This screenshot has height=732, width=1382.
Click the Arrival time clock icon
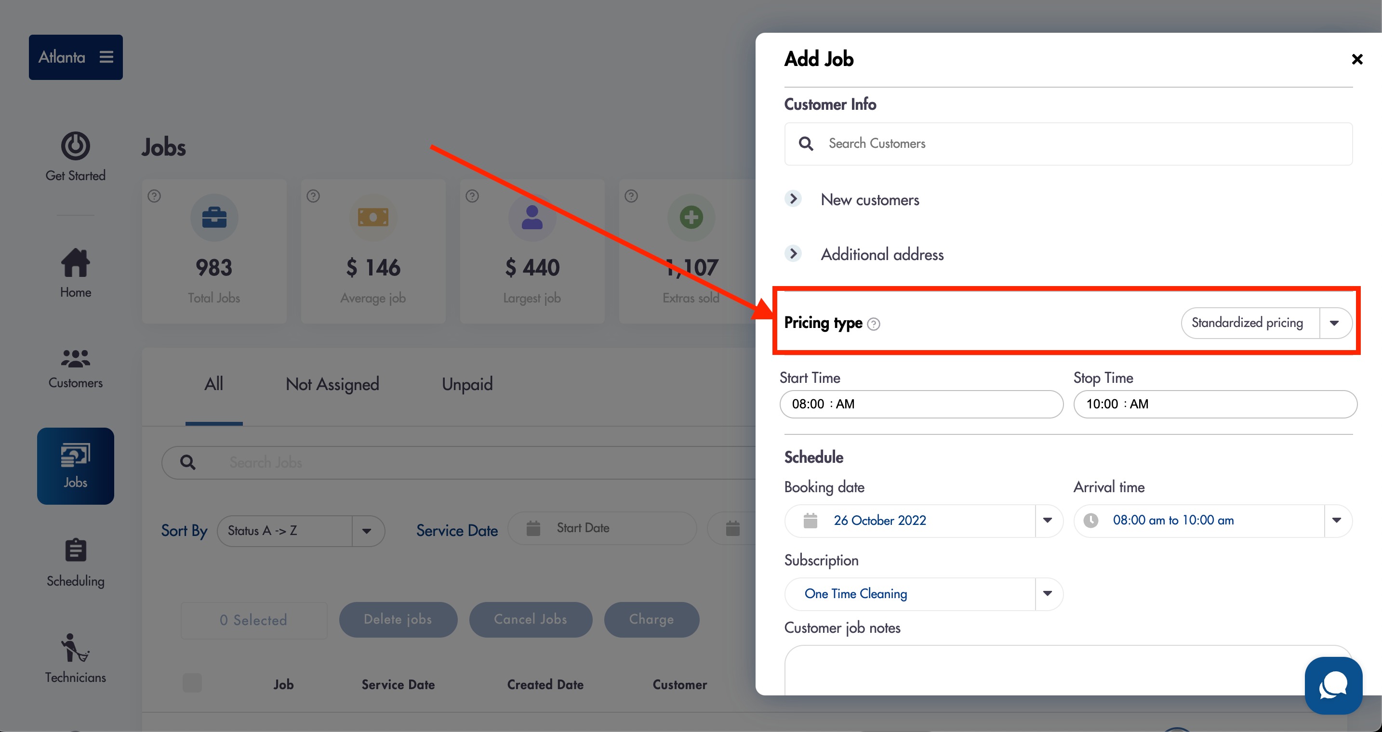1090,520
